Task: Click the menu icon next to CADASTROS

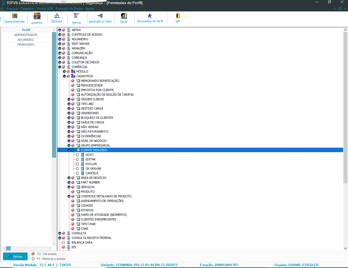Action: [73, 76]
